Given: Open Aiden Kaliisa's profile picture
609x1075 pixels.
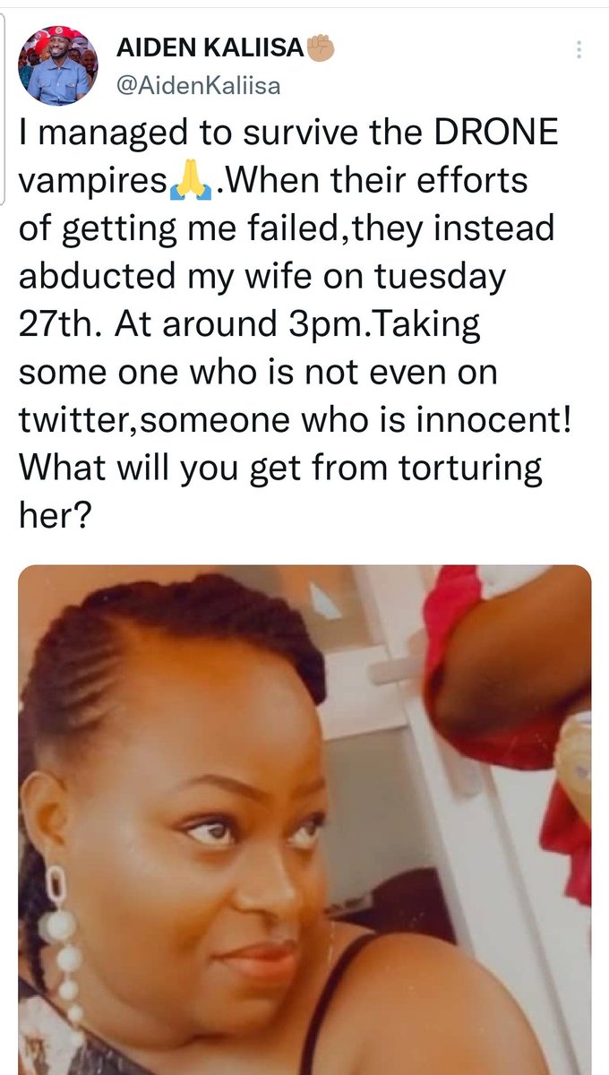Looking at the screenshot, I should (x=59, y=65).
